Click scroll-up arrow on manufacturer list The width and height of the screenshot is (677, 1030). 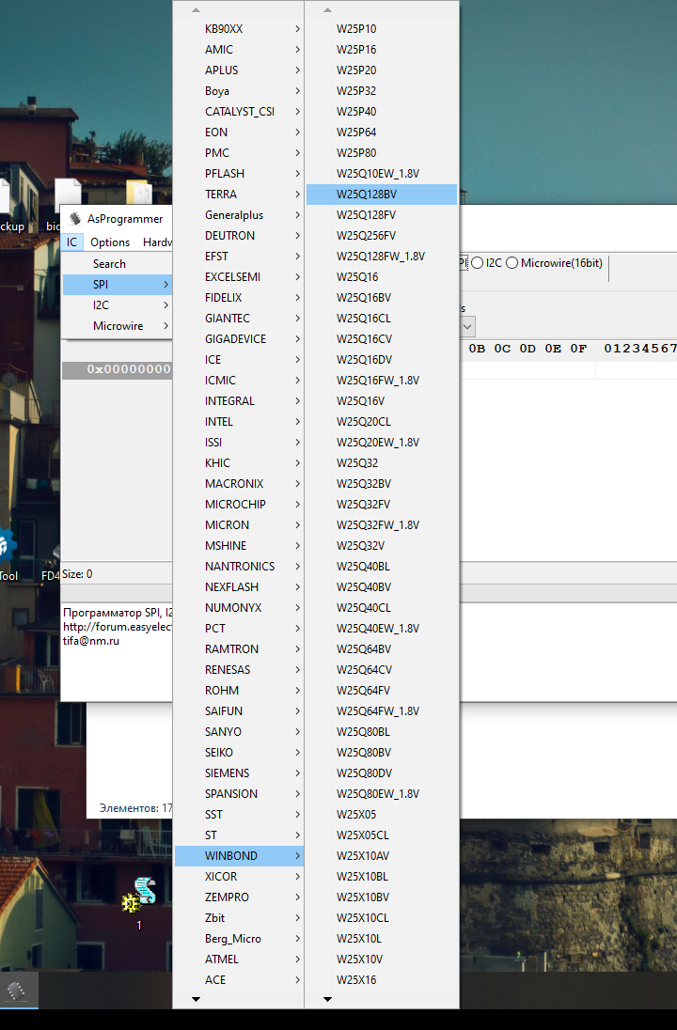tap(196, 9)
